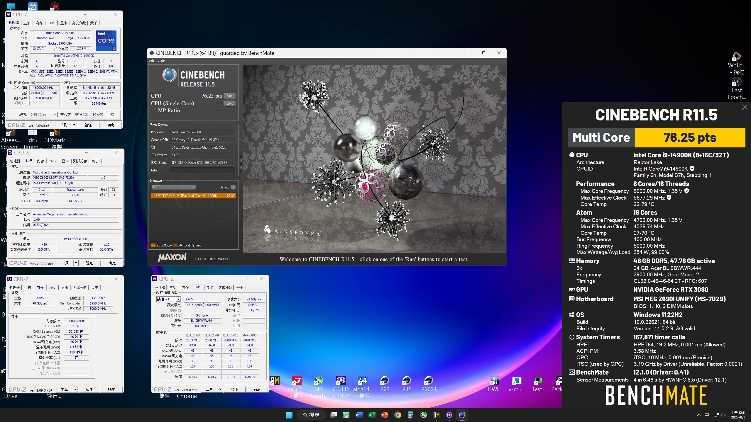Screen dimensions: 751x422
Task: Run the Cinebench CPU multi-core test
Action: (x=230, y=96)
